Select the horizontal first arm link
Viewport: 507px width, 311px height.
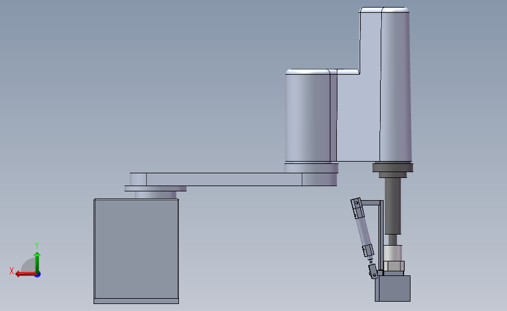click(233, 179)
